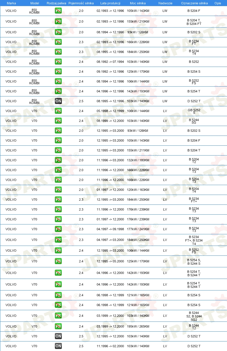Click PB icon in 09.1992 -> 12.1996 row
This screenshot has height=351, width=227.
pos(58,72)
